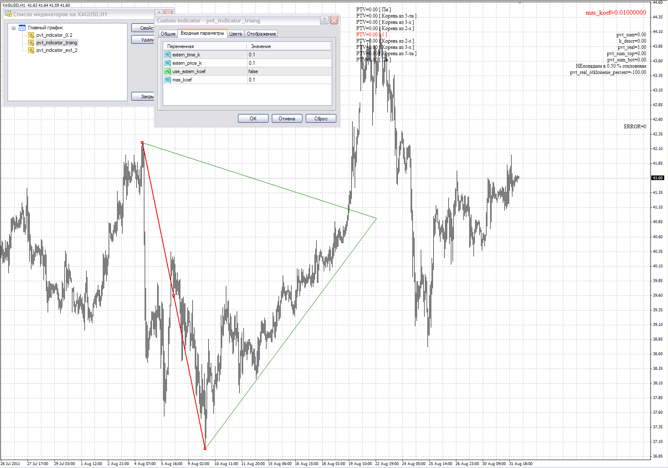The image size is (668, 468).
Task: Click the help button in Custom Indicator dialog
Action: [324, 20]
